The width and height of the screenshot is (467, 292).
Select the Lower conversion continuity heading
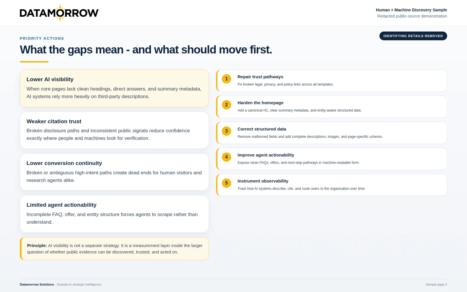64,163
